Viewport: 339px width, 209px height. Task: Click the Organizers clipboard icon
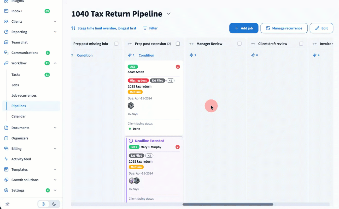[x=6, y=138]
